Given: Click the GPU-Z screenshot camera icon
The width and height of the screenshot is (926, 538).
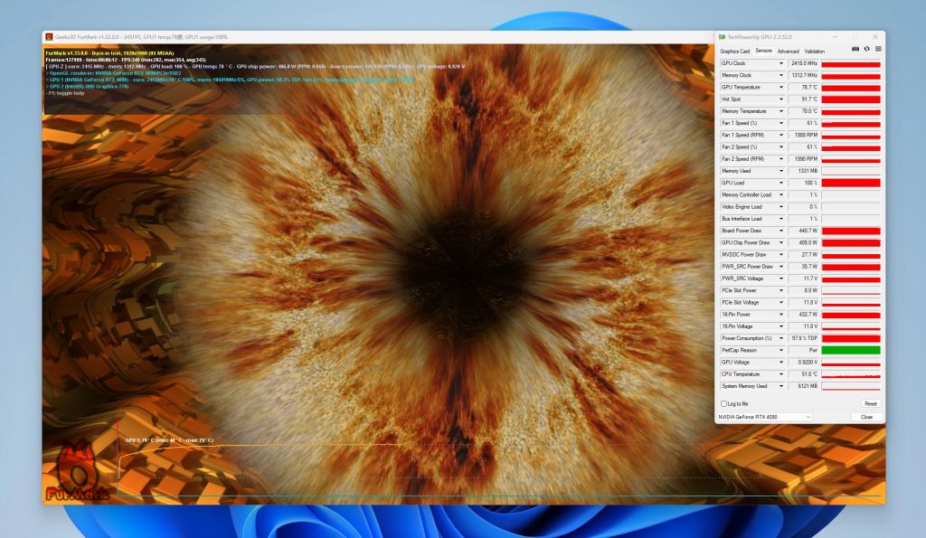Looking at the screenshot, I should pyautogui.click(x=856, y=50).
